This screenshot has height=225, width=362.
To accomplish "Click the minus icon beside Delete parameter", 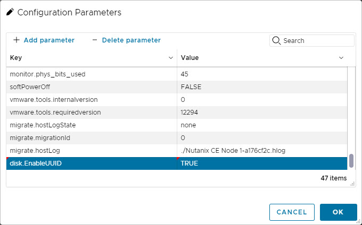I will [95, 40].
